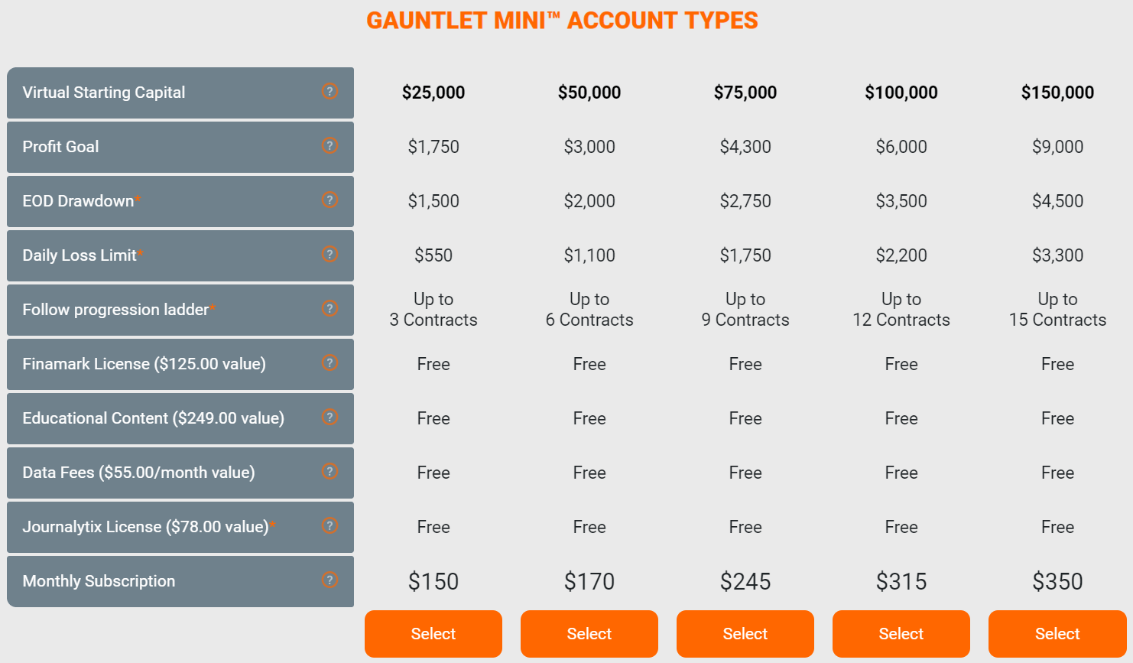Viewport: 1133px width, 663px height.
Task: Open Finamark License info icon
Action: coord(330,362)
